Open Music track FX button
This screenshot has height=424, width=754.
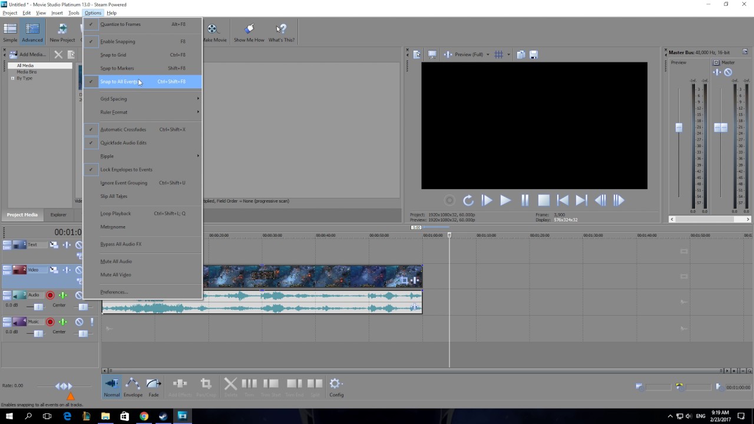(63, 322)
